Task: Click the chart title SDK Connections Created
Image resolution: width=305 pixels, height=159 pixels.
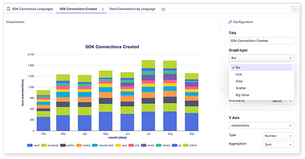Action: click(112, 47)
